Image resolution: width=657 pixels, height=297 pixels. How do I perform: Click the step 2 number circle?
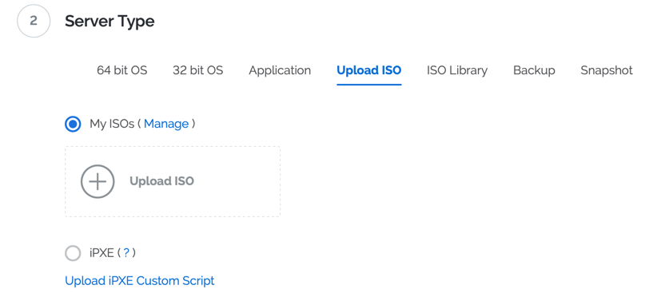tap(34, 21)
